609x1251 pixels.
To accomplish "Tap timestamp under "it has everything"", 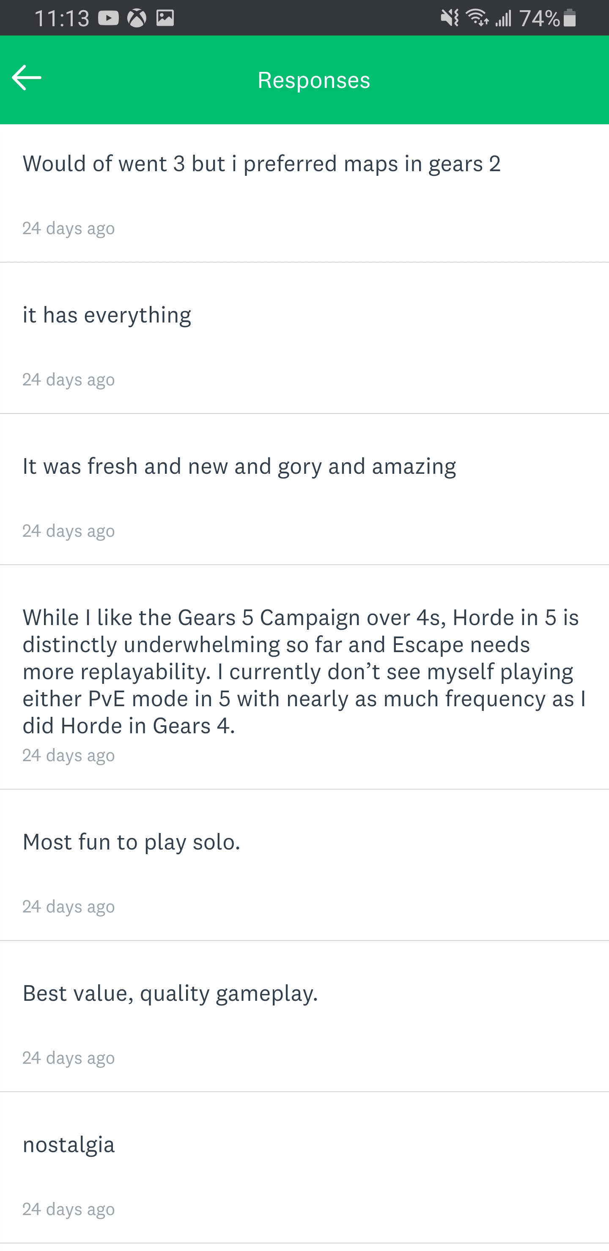I will (x=69, y=380).
